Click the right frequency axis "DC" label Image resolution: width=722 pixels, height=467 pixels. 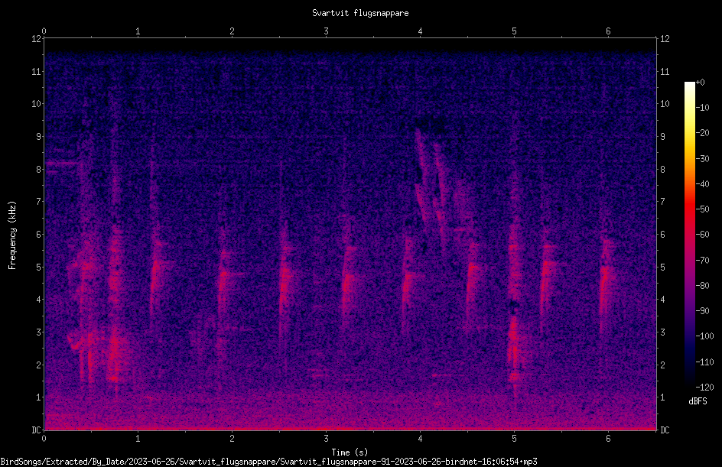[665, 430]
